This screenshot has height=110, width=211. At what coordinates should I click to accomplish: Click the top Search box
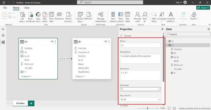click(110, 2)
